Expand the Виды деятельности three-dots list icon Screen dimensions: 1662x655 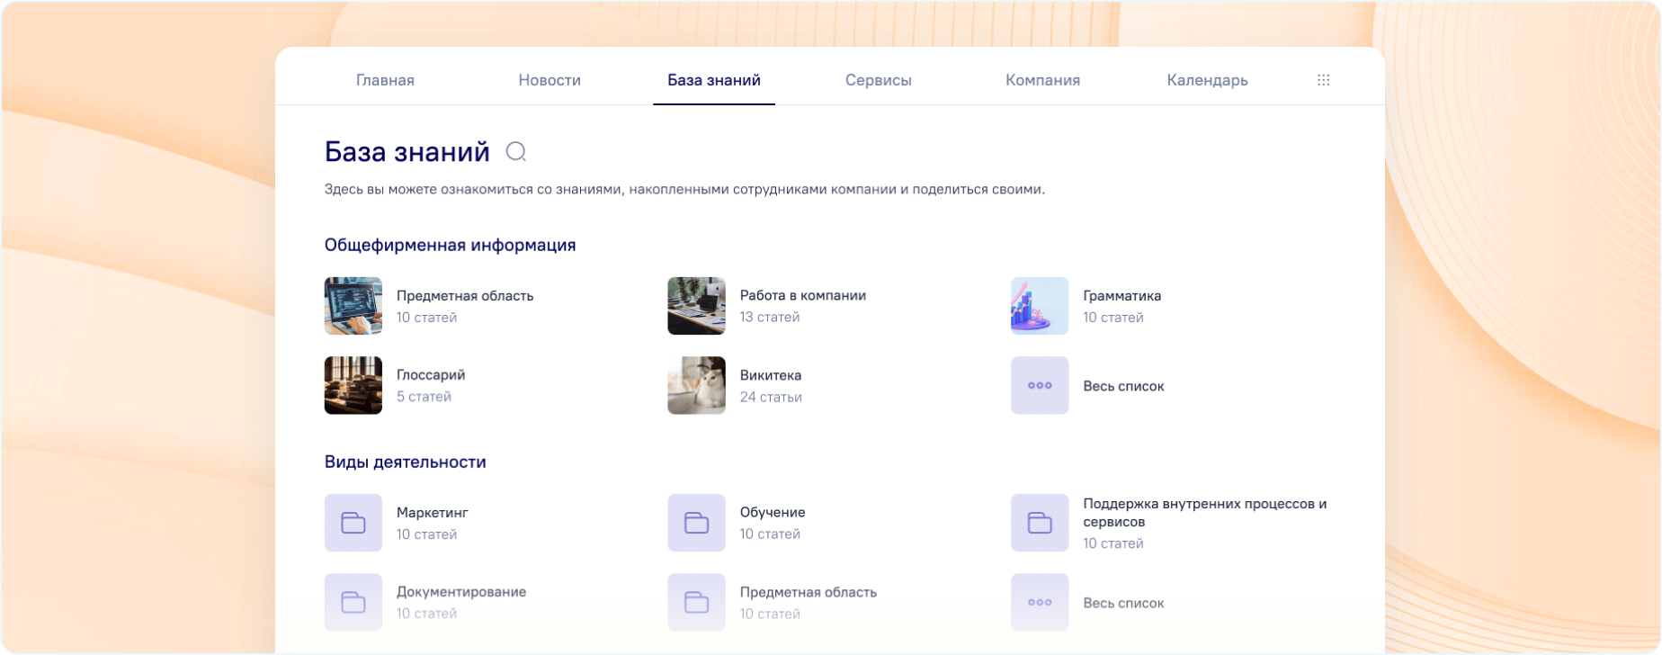1040,602
